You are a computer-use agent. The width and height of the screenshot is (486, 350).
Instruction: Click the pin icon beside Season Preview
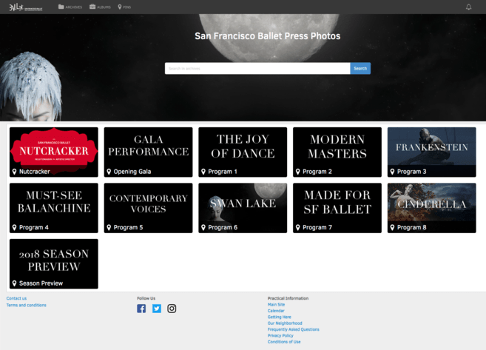14,283
